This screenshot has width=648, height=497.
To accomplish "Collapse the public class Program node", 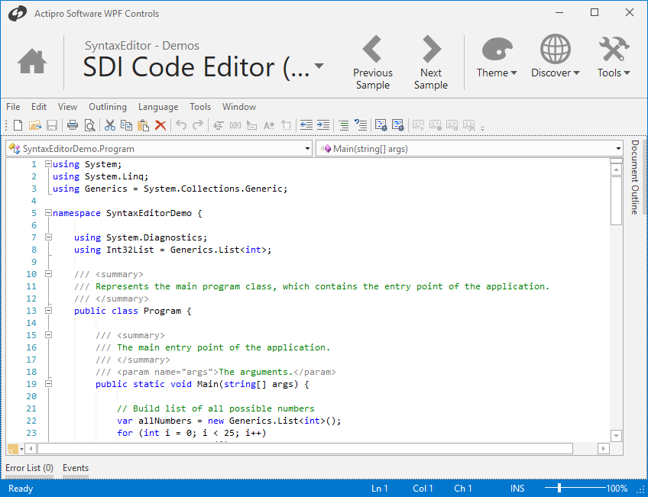I will [x=48, y=311].
